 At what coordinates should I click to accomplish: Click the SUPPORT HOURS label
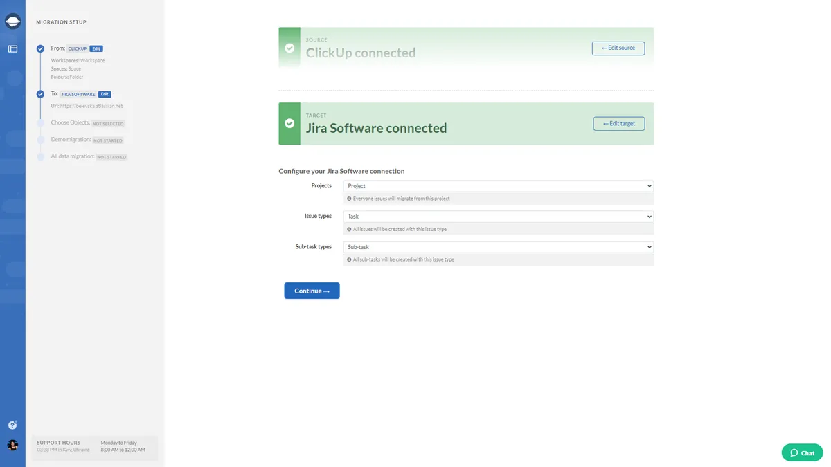[x=58, y=443]
